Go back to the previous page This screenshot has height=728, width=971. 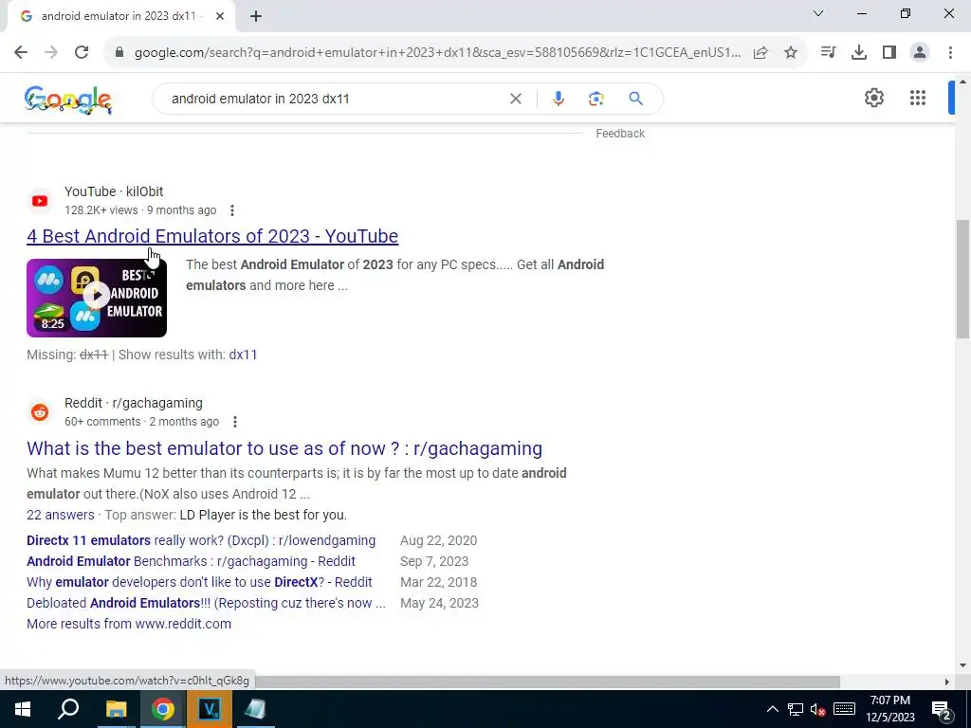(x=21, y=52)
